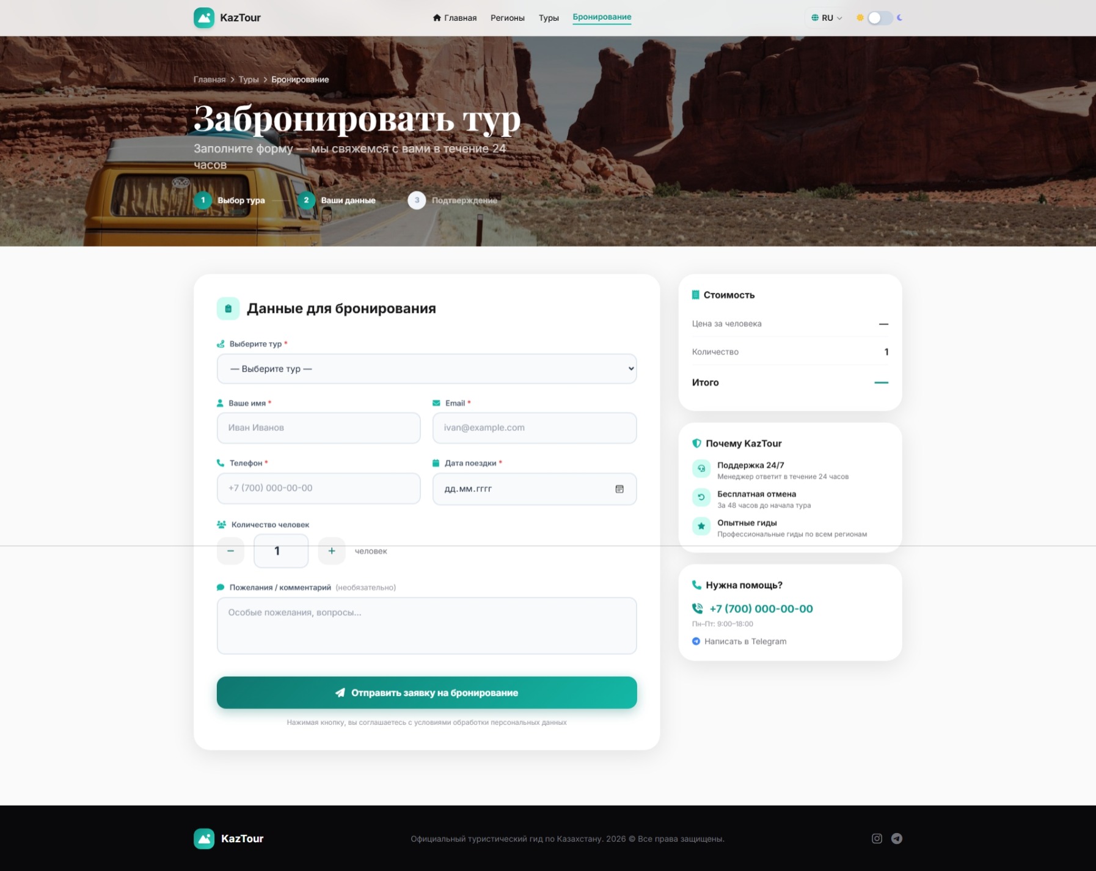Increase people count with plus button
The height and width of the screenshot is (871, 1096).
tap(332, 551)
